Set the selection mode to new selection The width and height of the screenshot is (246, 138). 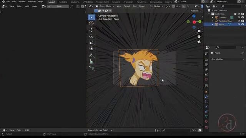(96, 11)
